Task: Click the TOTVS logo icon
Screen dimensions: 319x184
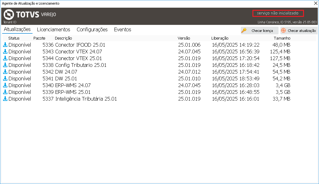Action: (9, 14)
